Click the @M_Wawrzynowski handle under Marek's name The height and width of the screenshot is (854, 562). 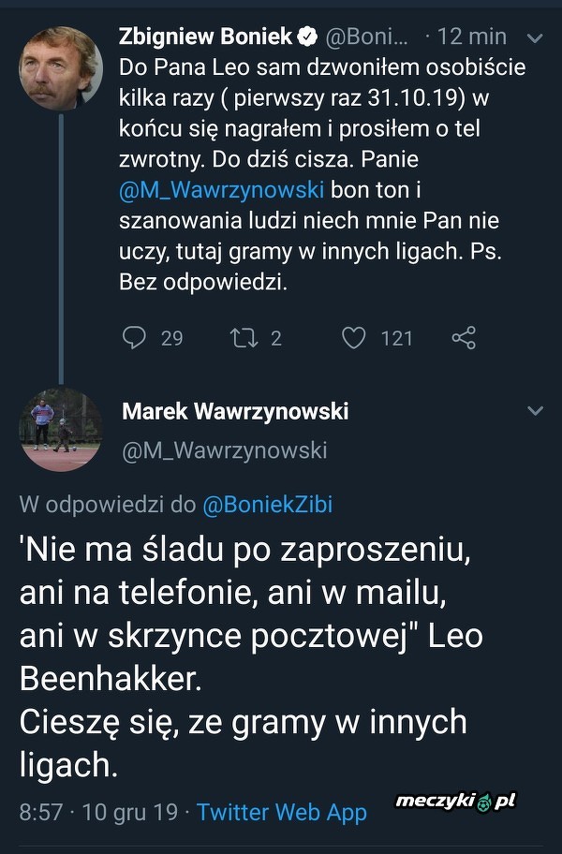point(225,450)
